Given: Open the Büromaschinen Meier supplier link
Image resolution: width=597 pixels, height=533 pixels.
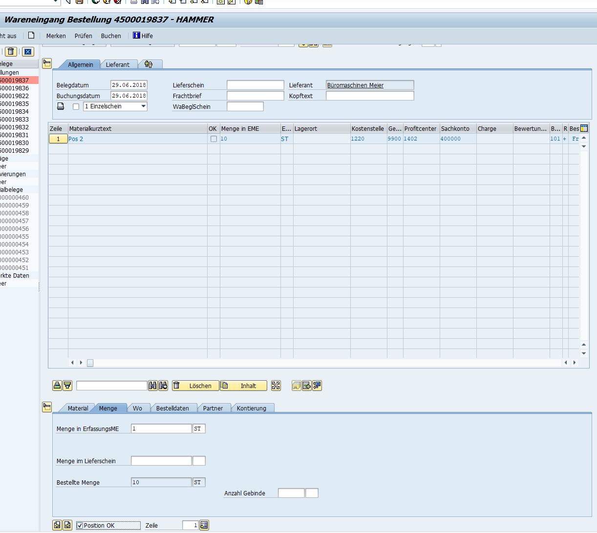Looking at the screenshot, I should [355, 85].
